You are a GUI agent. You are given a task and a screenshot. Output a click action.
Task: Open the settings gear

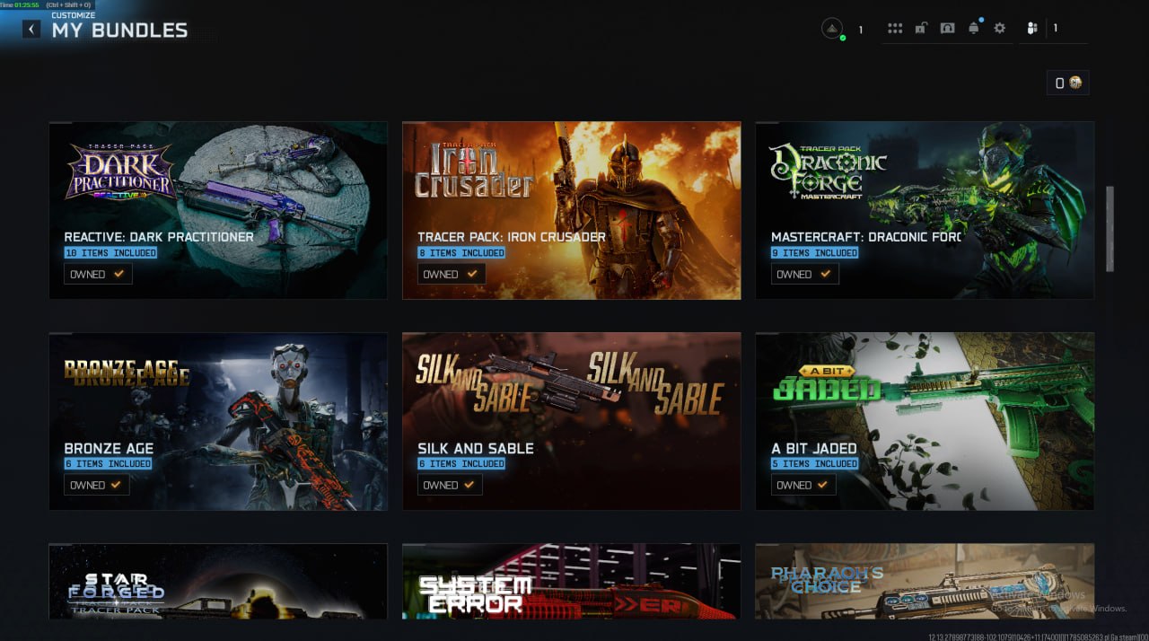(999, 29)
